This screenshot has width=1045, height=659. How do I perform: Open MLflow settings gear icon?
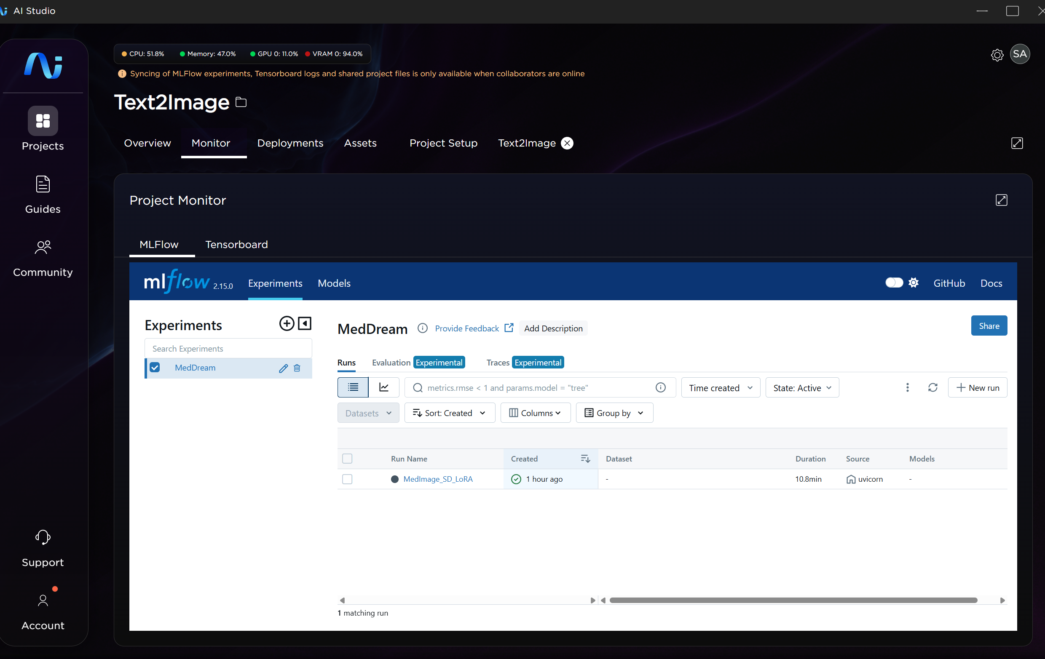914,283
